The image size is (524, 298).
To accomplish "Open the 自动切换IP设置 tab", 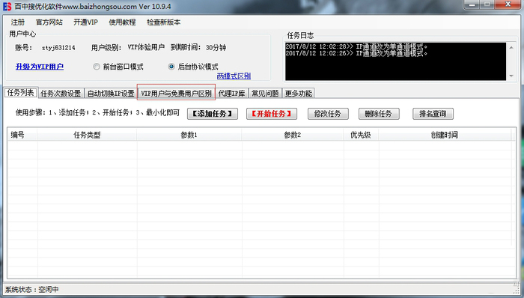I will point(111,93).
